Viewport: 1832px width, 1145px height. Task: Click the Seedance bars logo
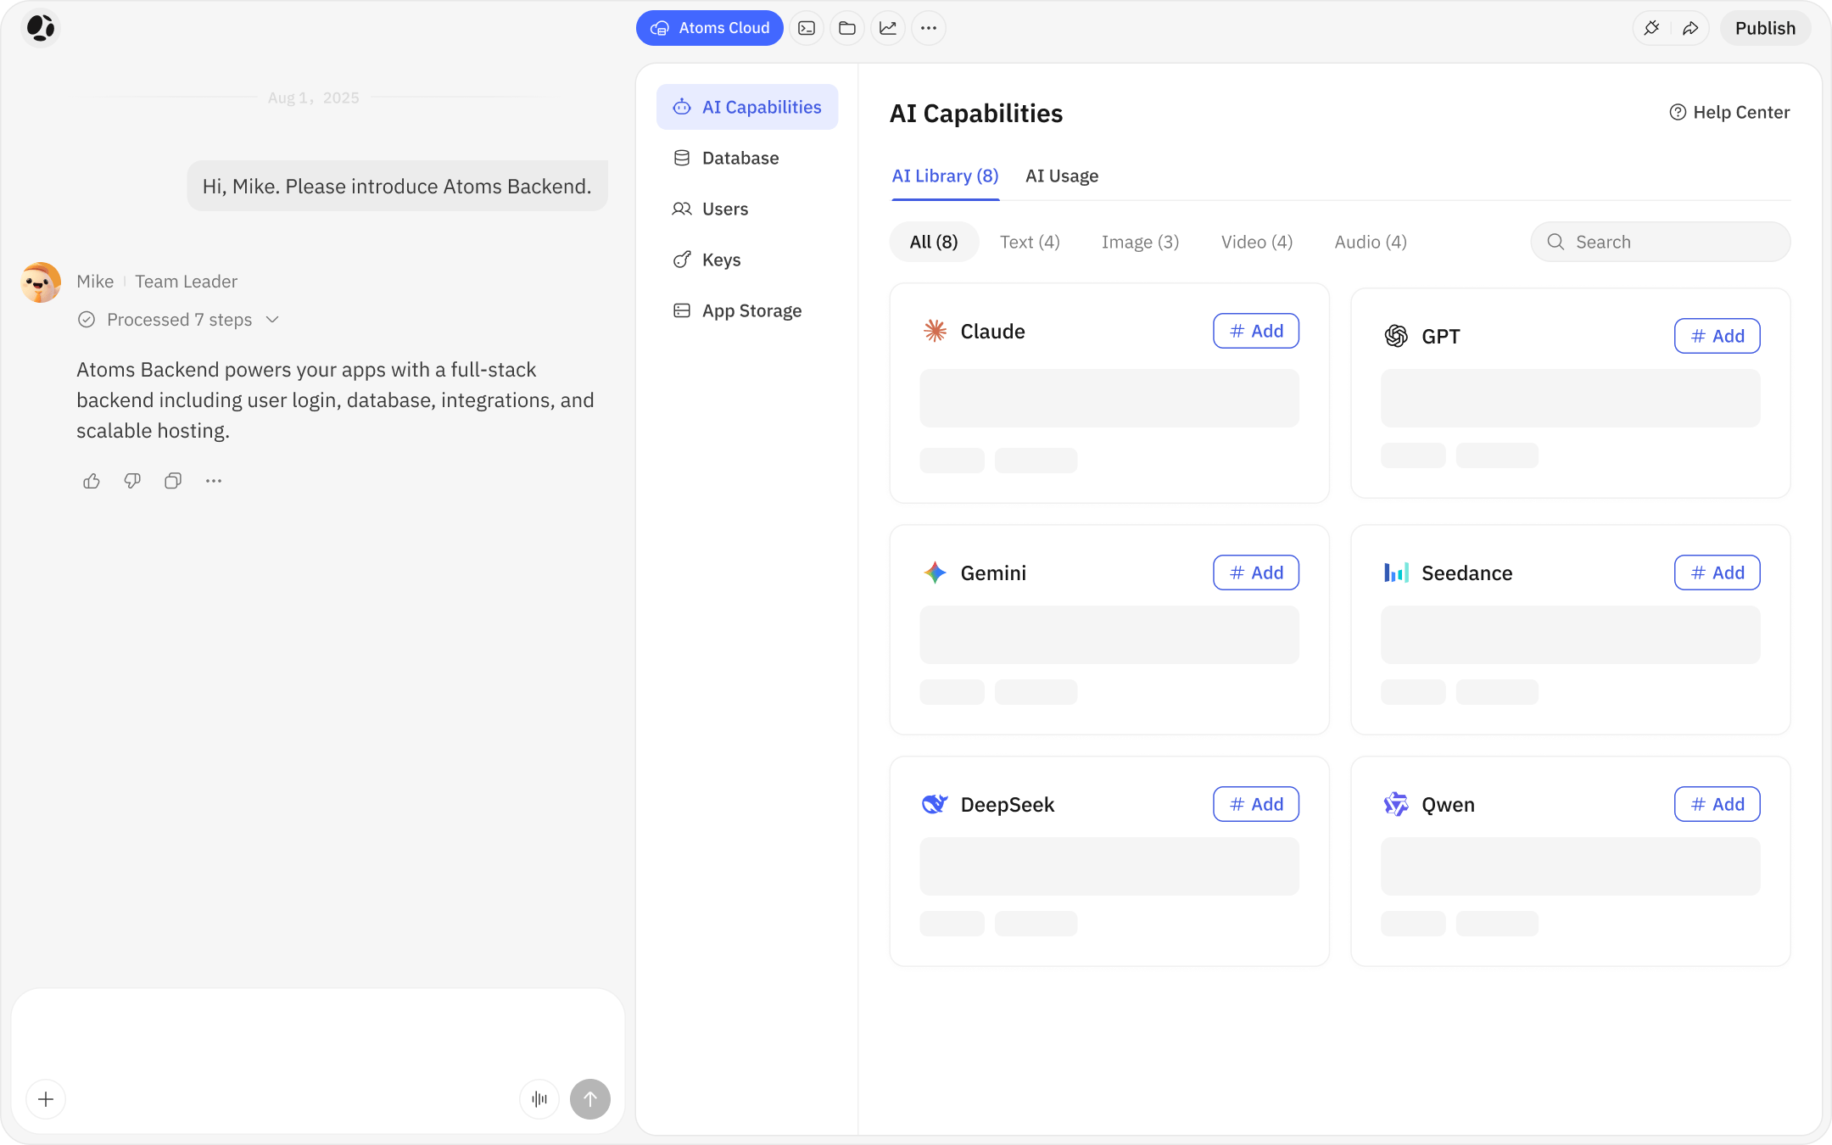coord(1396,572)
